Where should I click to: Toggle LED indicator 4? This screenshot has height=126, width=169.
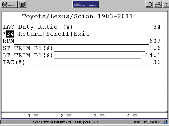(135, 115)
